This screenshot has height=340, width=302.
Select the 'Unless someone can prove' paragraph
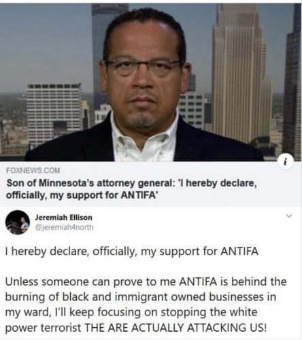tap(146, 305)
